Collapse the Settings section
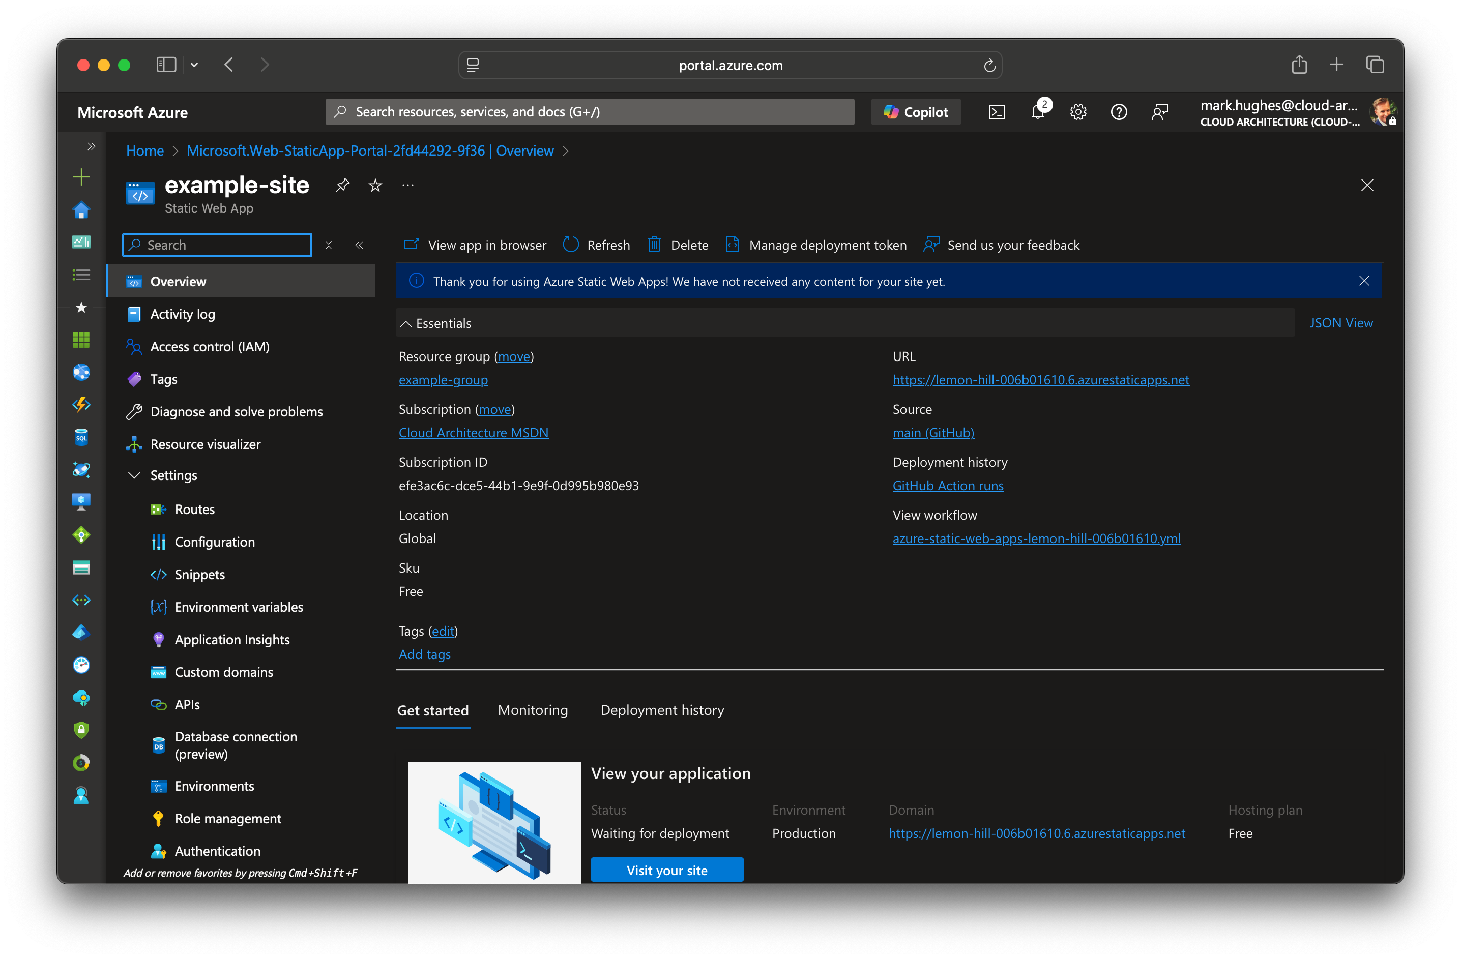The image size is (1461, 959). (x=134, y=475)
